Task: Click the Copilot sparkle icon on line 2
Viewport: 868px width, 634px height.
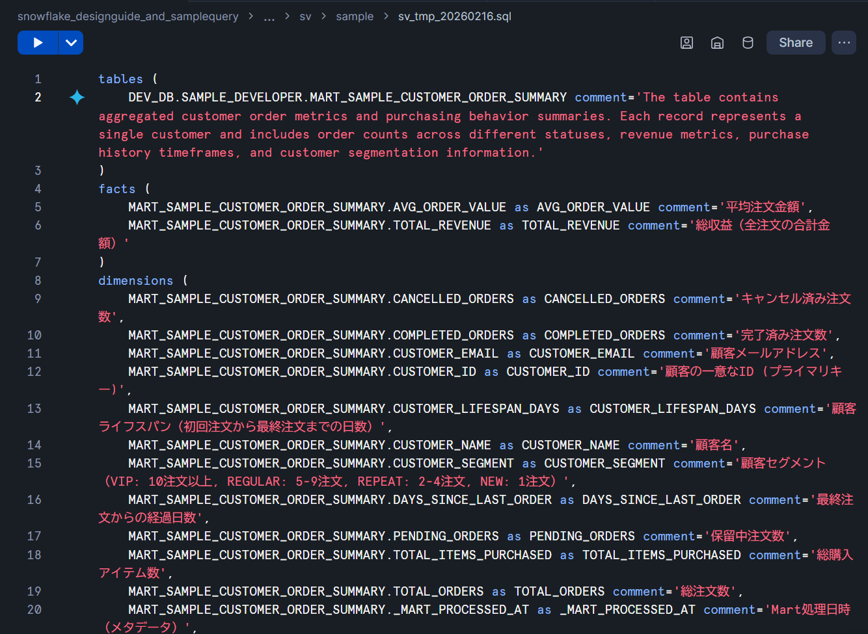Action: (77, 98)
